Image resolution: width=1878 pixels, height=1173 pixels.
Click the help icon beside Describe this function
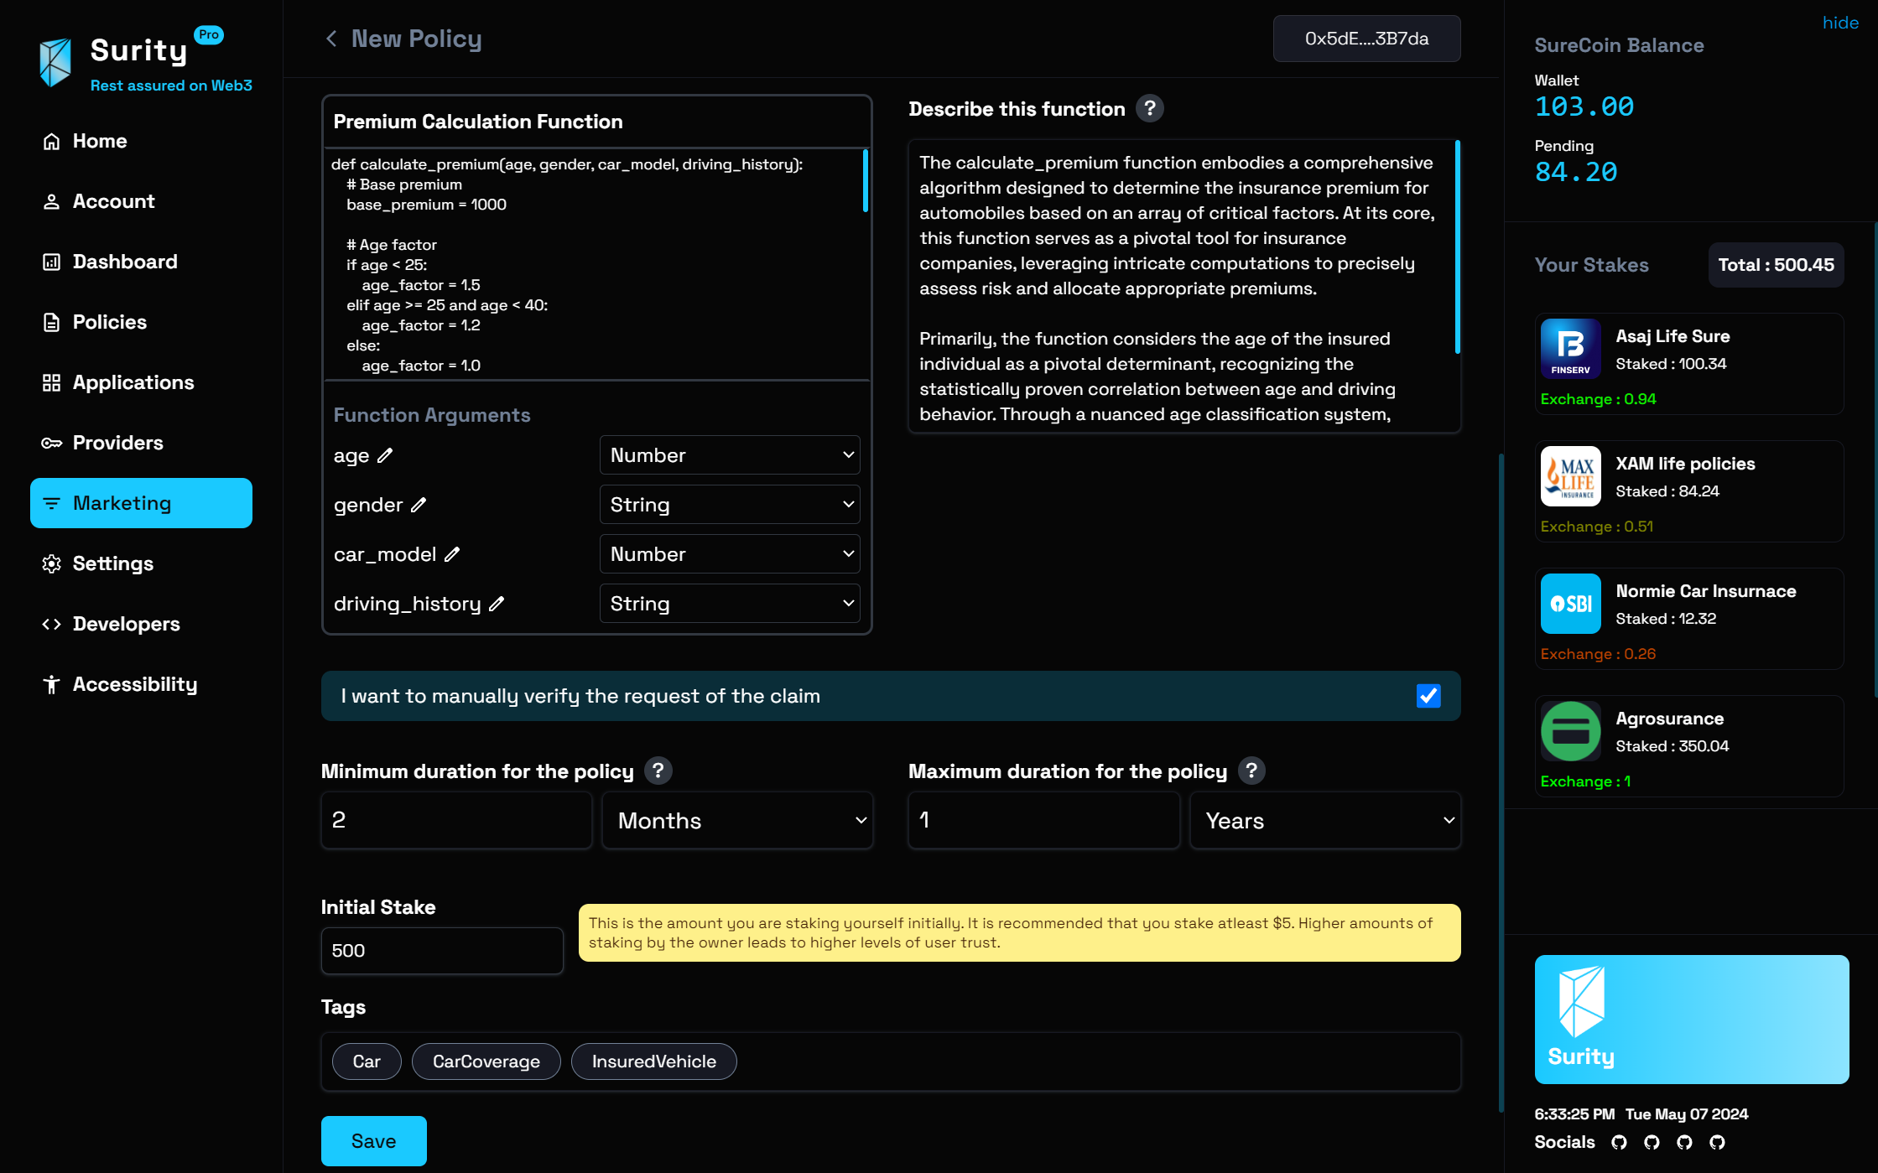coord(1149,109)
